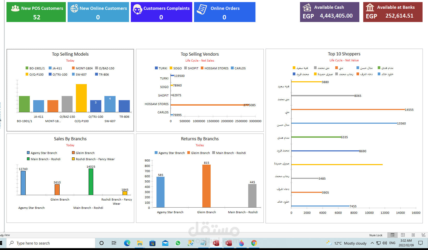Click the Life Cycle - Net Sales subtitle

point(200,61)
